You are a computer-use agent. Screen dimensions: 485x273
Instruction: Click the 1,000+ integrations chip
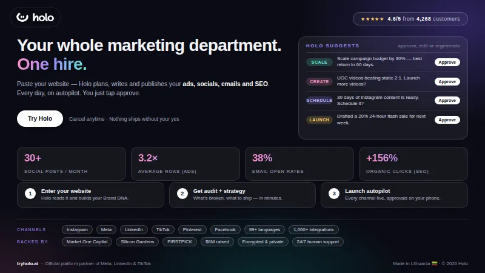coord(313,230)
